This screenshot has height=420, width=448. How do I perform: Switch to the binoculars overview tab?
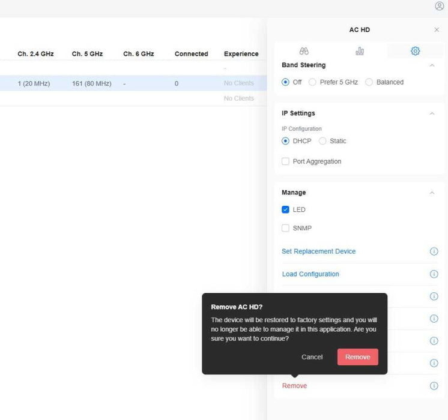304,51
